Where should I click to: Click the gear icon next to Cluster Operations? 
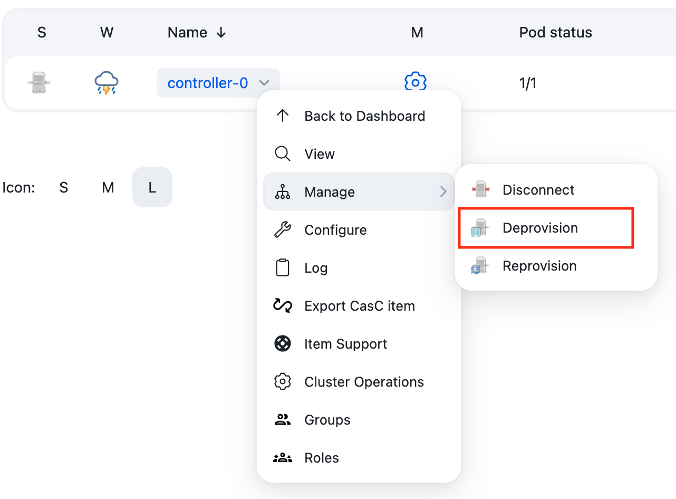283,382
